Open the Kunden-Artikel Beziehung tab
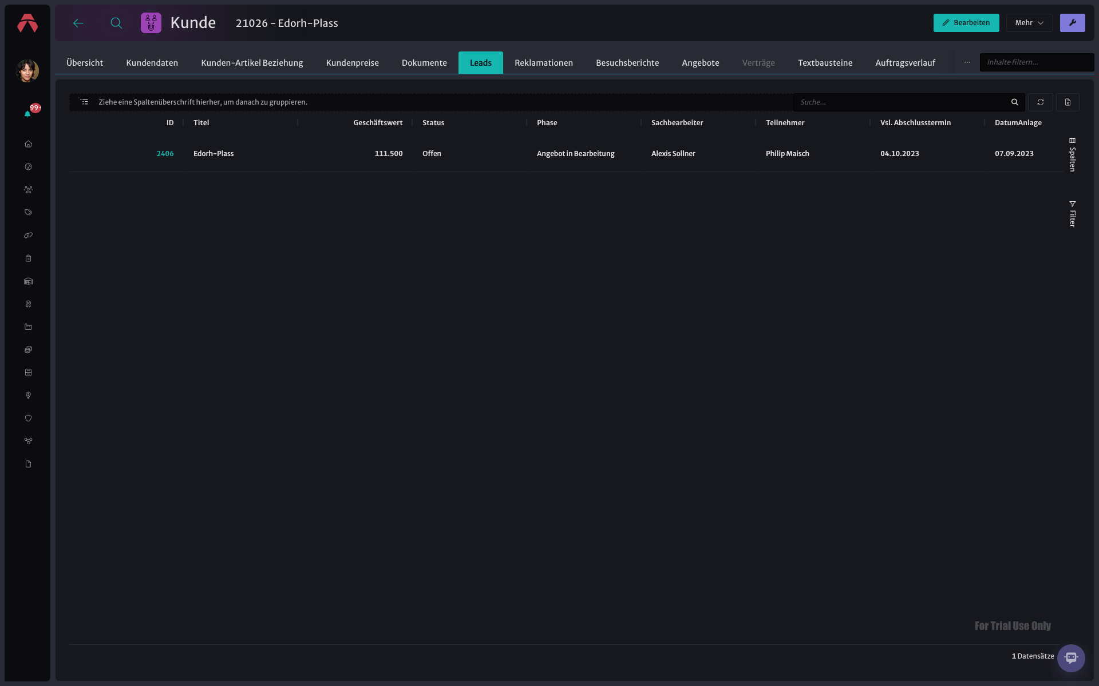This screenshot has width=1099, height=686. point(252,63)
